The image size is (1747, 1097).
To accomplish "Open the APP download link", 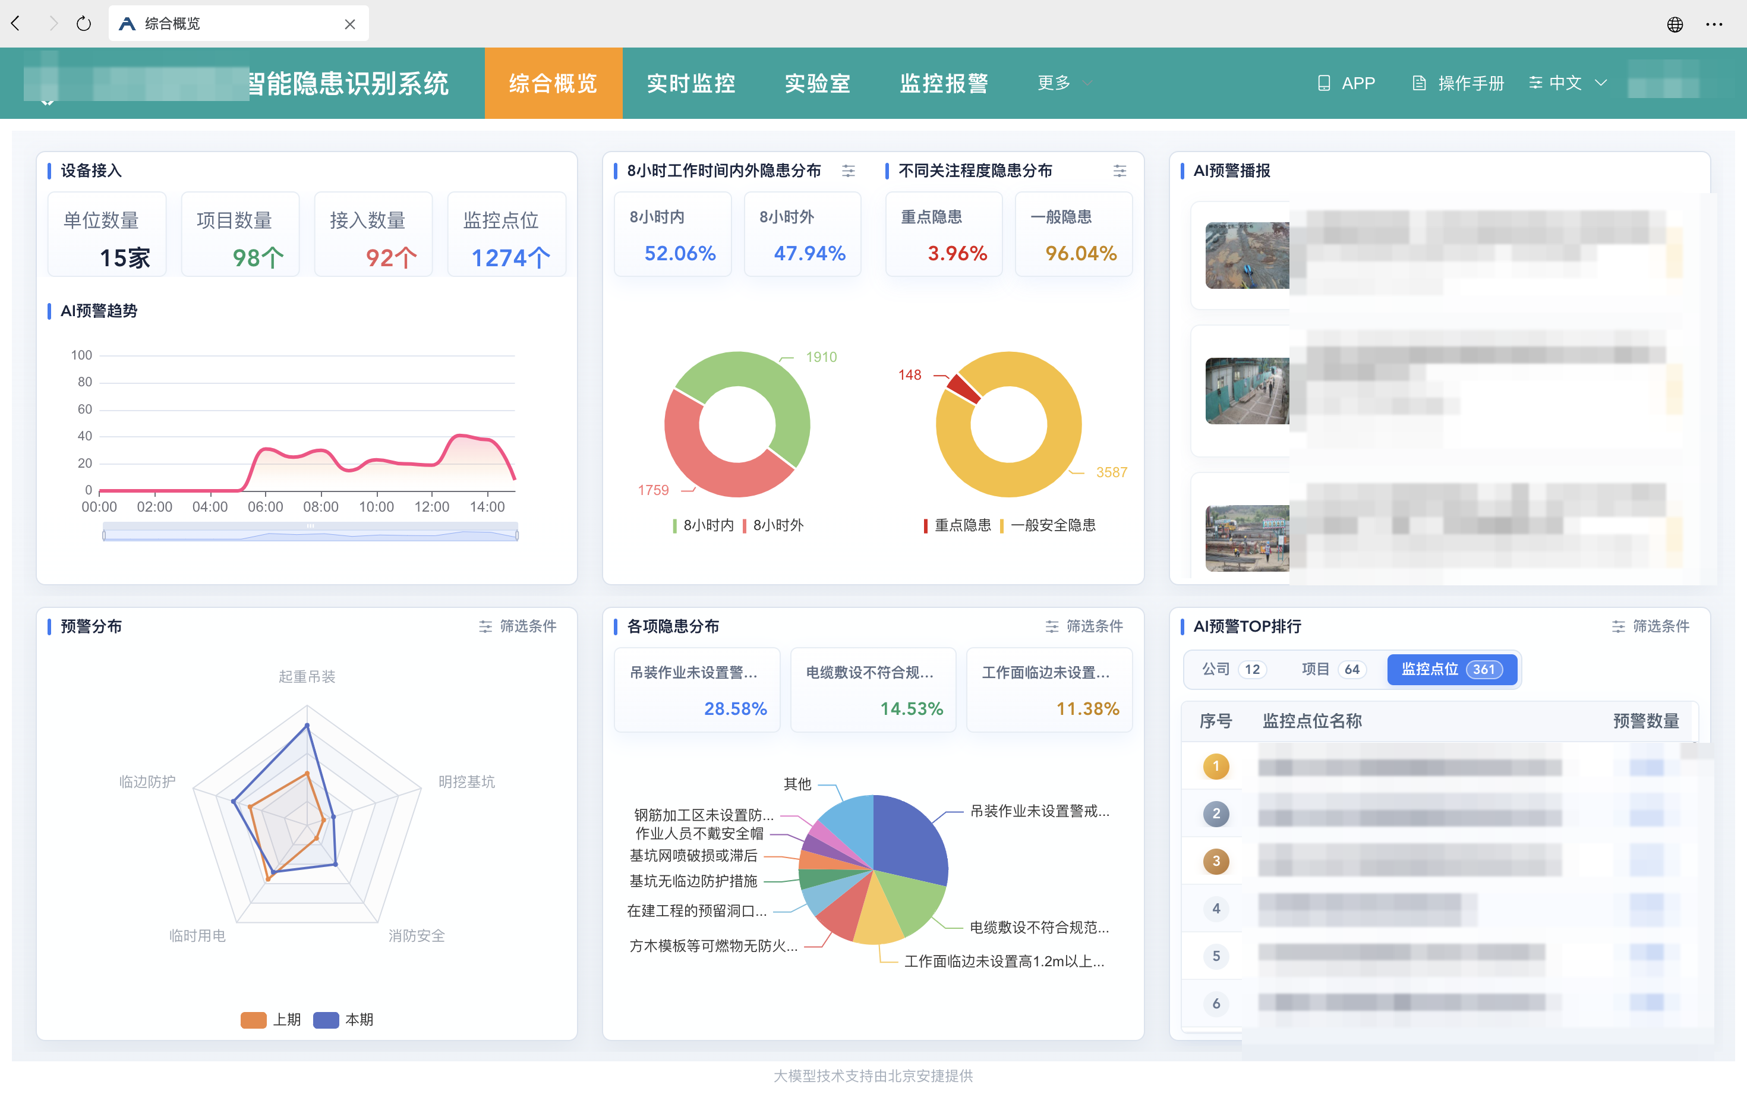I will tap(1346, 83).
